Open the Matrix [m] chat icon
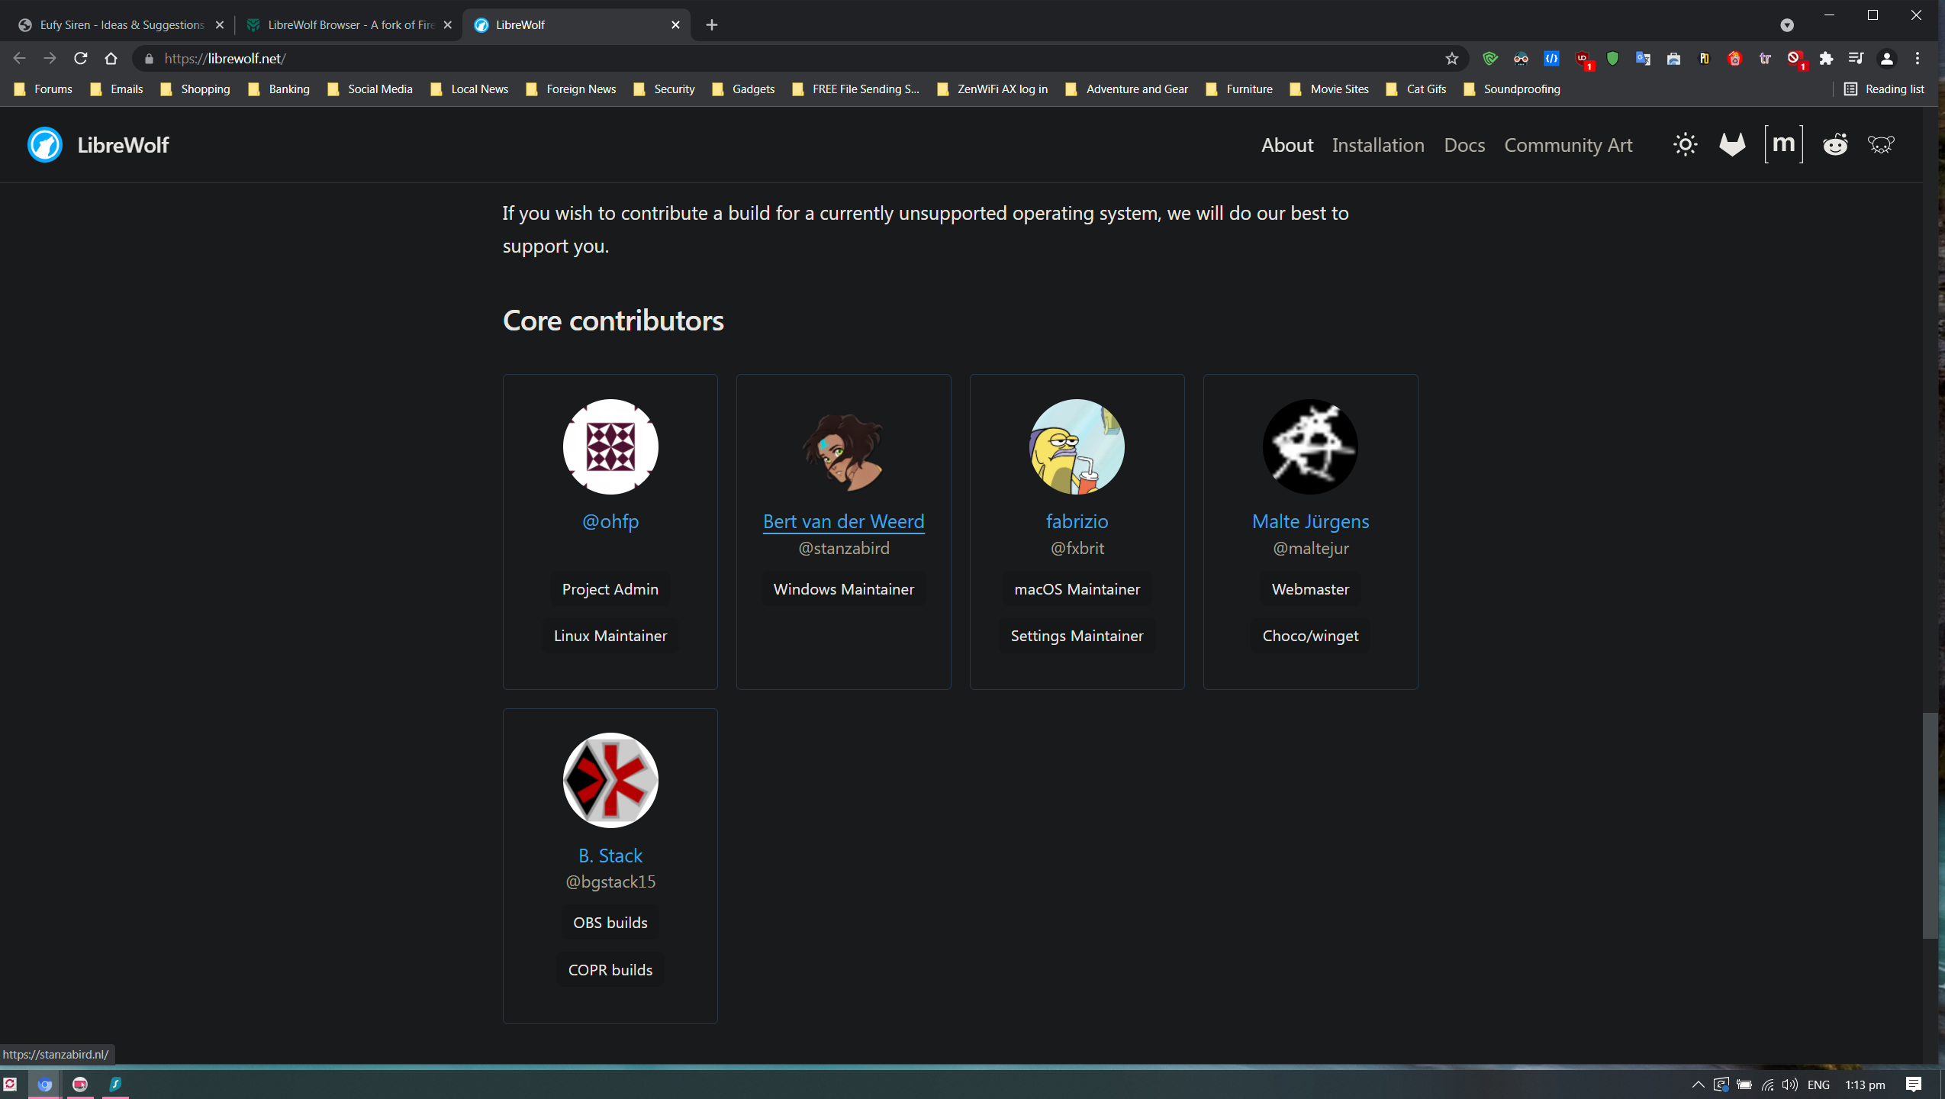 1783,144
